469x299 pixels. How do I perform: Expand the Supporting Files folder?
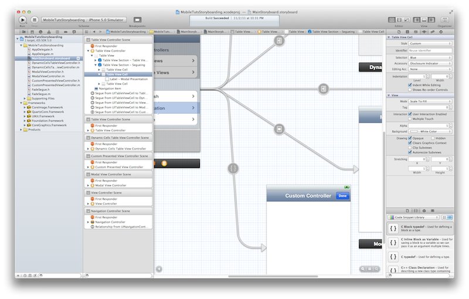coord(25,98)
